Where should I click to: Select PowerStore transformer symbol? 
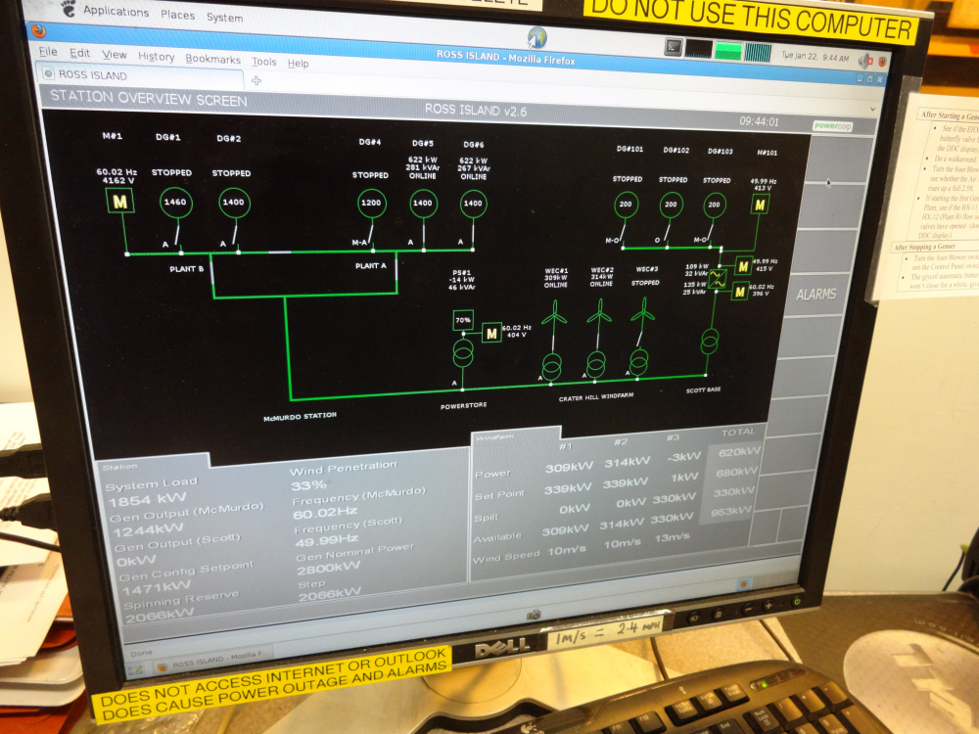pyautogui.click(x=463, y=354)
